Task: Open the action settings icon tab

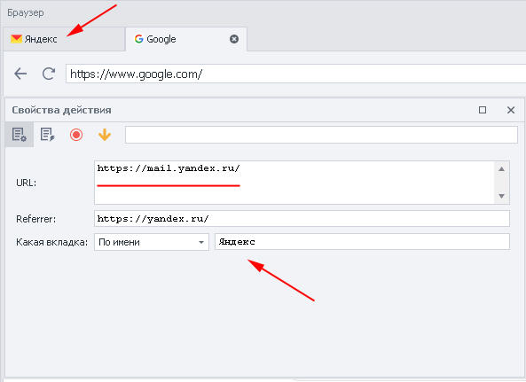Action: 20,135
